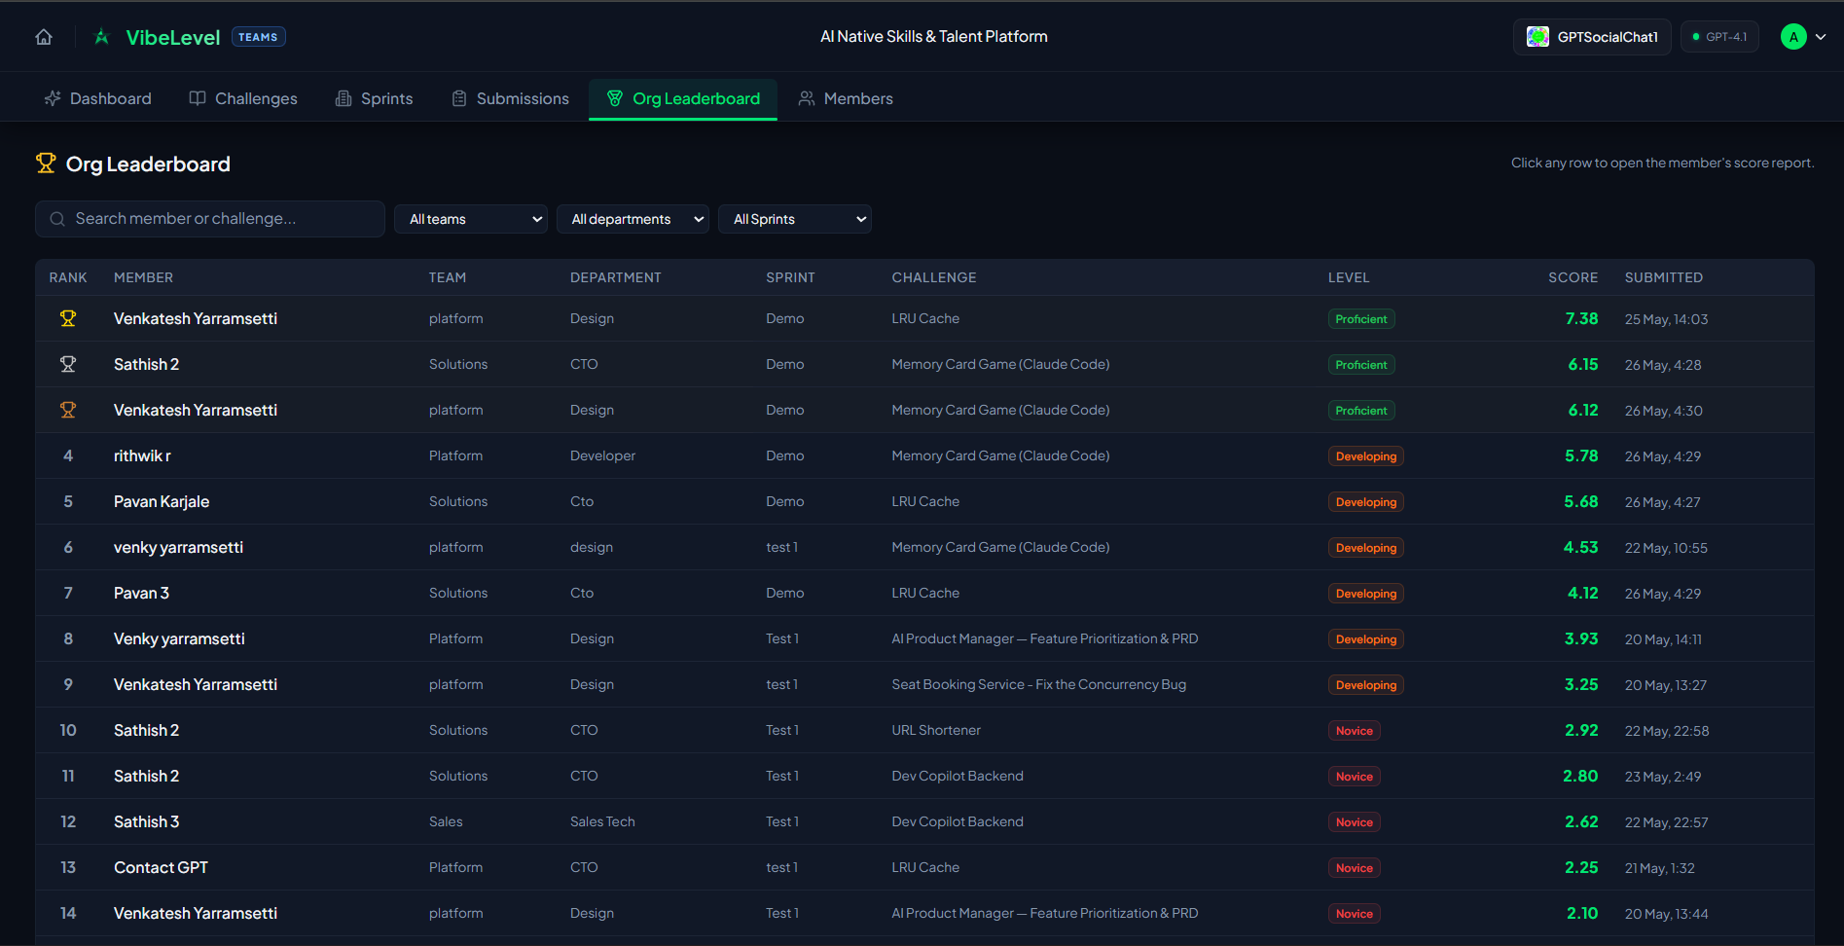
Task: Click the green user avatar A
Action: (x=1793, y=37)
